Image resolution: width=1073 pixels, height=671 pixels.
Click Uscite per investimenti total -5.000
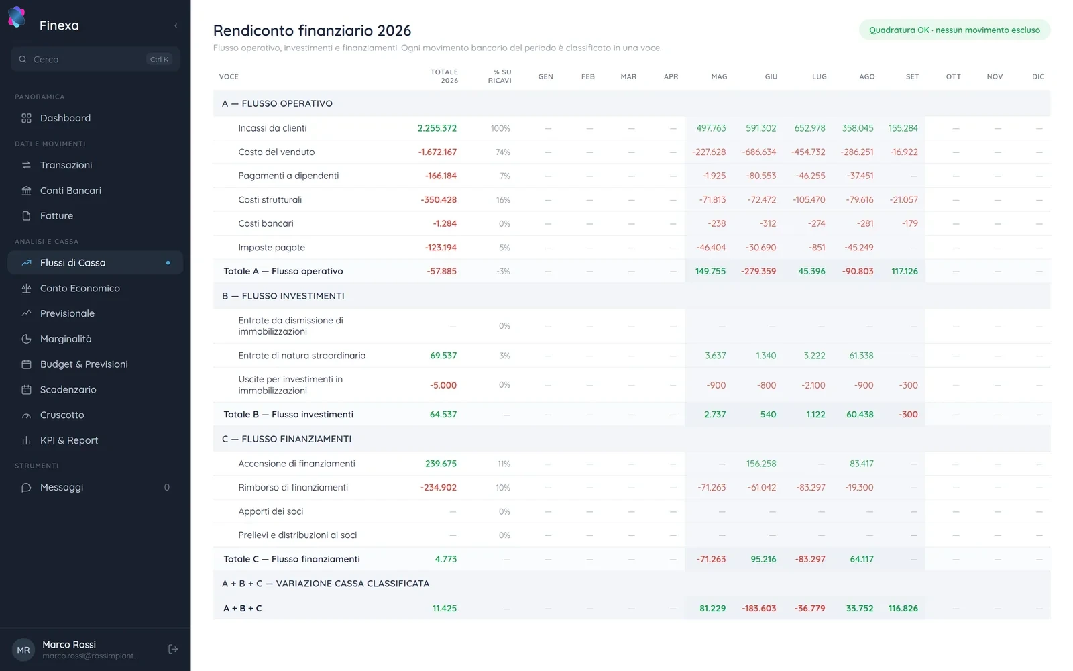[443, 385]
